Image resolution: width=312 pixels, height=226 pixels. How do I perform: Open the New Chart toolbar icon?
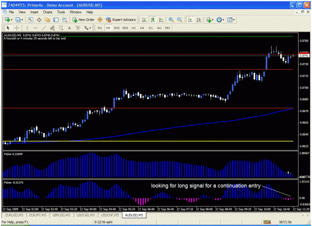tap(7, 19)
